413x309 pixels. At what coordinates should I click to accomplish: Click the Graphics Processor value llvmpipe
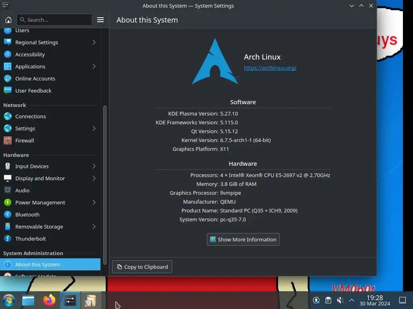pos(230,193)
